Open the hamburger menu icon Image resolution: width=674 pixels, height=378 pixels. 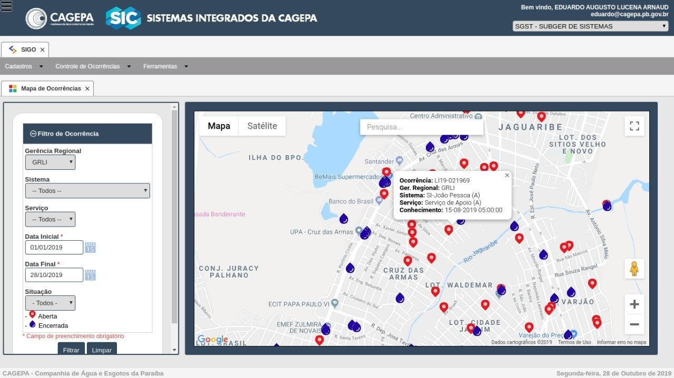6,6
